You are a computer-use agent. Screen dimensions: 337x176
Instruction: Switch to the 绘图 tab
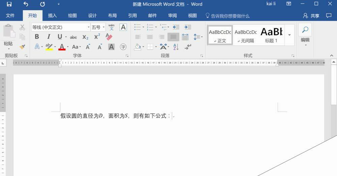pos(72,16)
